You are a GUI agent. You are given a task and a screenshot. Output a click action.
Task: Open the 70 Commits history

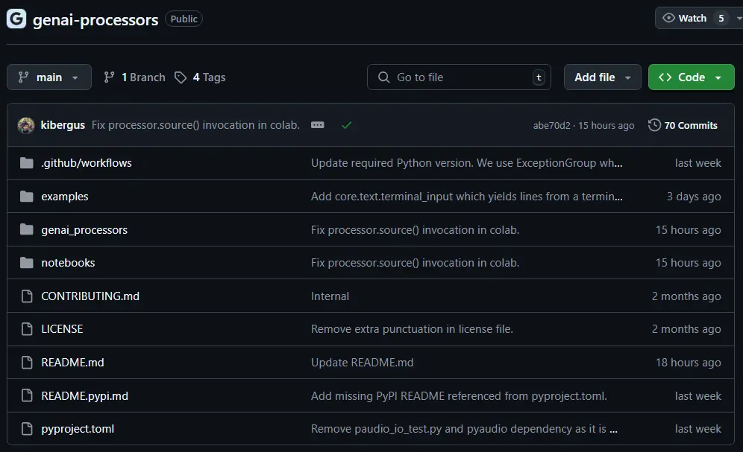683,125
